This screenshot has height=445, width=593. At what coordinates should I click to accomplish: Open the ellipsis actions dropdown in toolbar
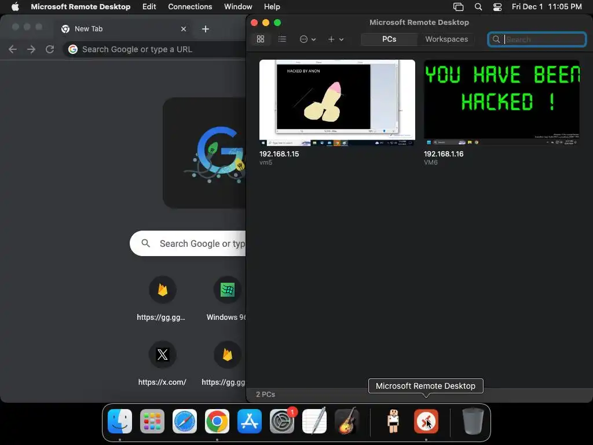[x=308, y=39]
